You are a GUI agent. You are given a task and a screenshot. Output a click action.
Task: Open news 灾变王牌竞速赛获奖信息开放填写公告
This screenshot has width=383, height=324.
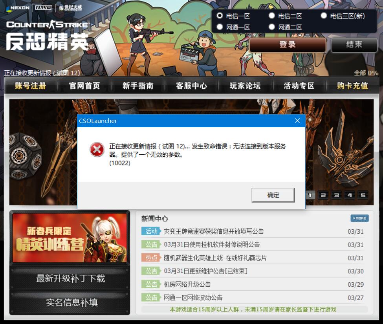214,231
